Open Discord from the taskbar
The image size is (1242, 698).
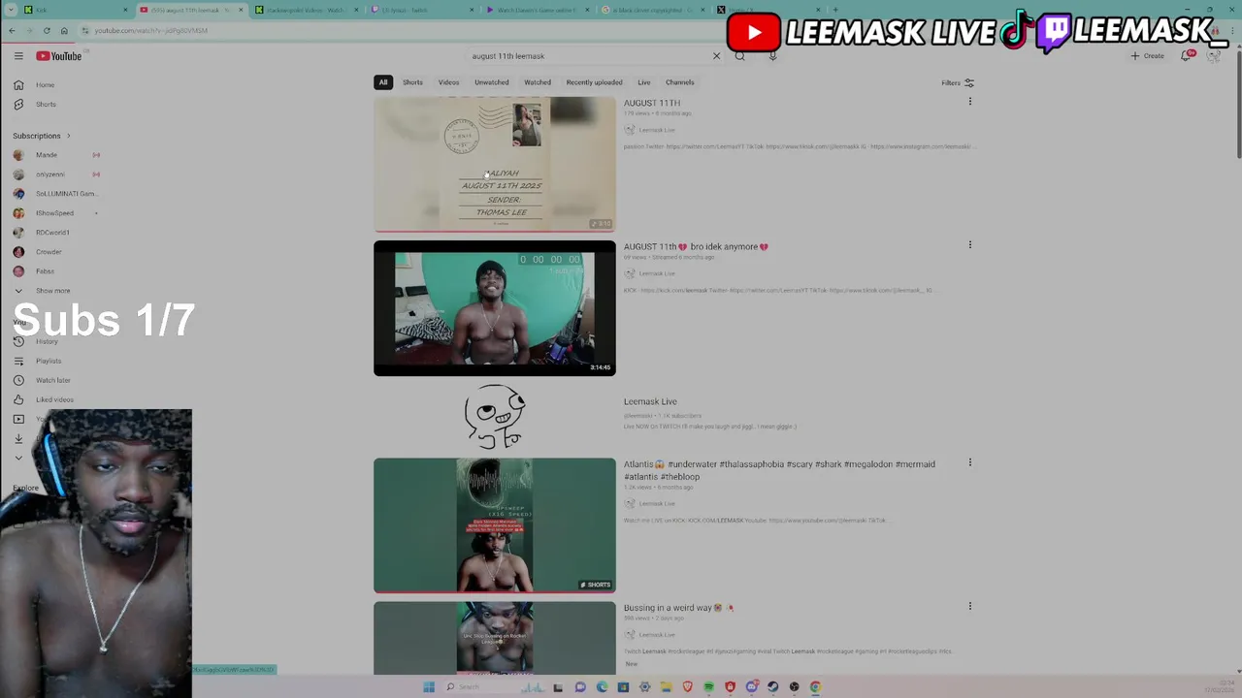pyautogui.click(x=752, y=687)
